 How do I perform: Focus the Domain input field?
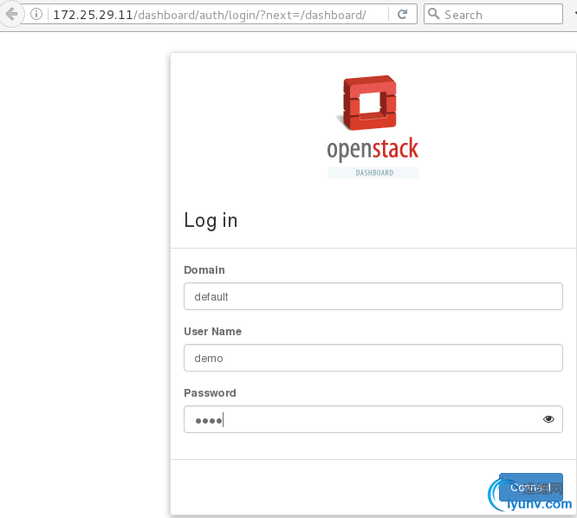click(x=373, y=296)
